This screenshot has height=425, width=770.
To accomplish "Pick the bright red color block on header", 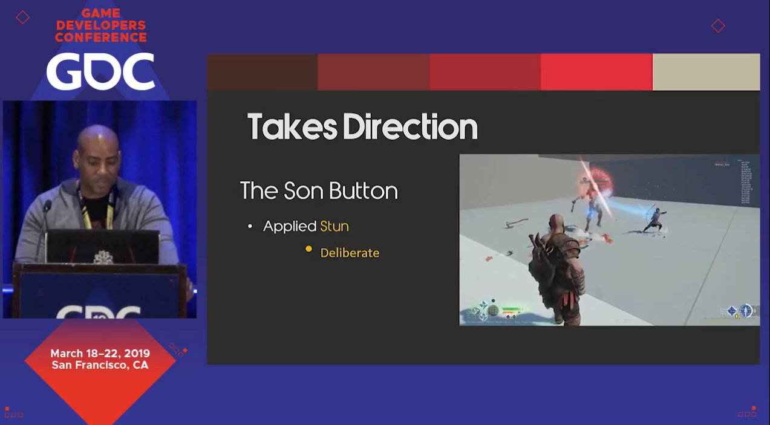I will click(x=596, y=72).
